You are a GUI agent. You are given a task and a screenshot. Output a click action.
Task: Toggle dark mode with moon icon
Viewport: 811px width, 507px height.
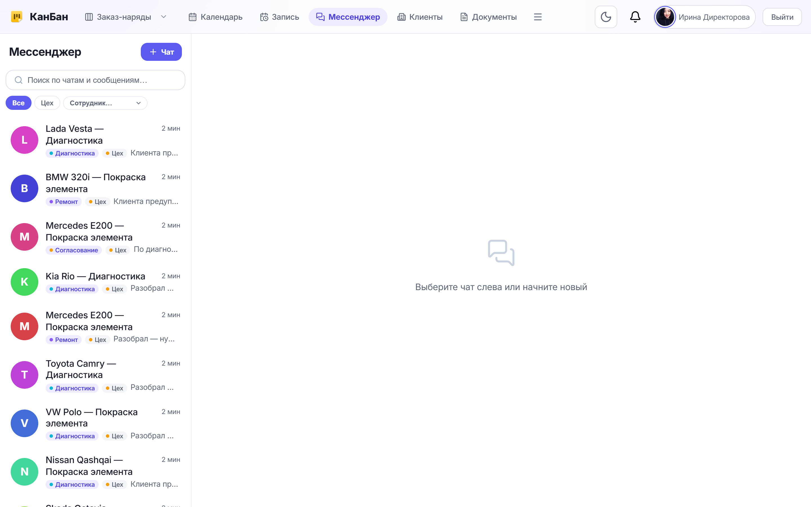pyautogui.click(x=605, y=17)
